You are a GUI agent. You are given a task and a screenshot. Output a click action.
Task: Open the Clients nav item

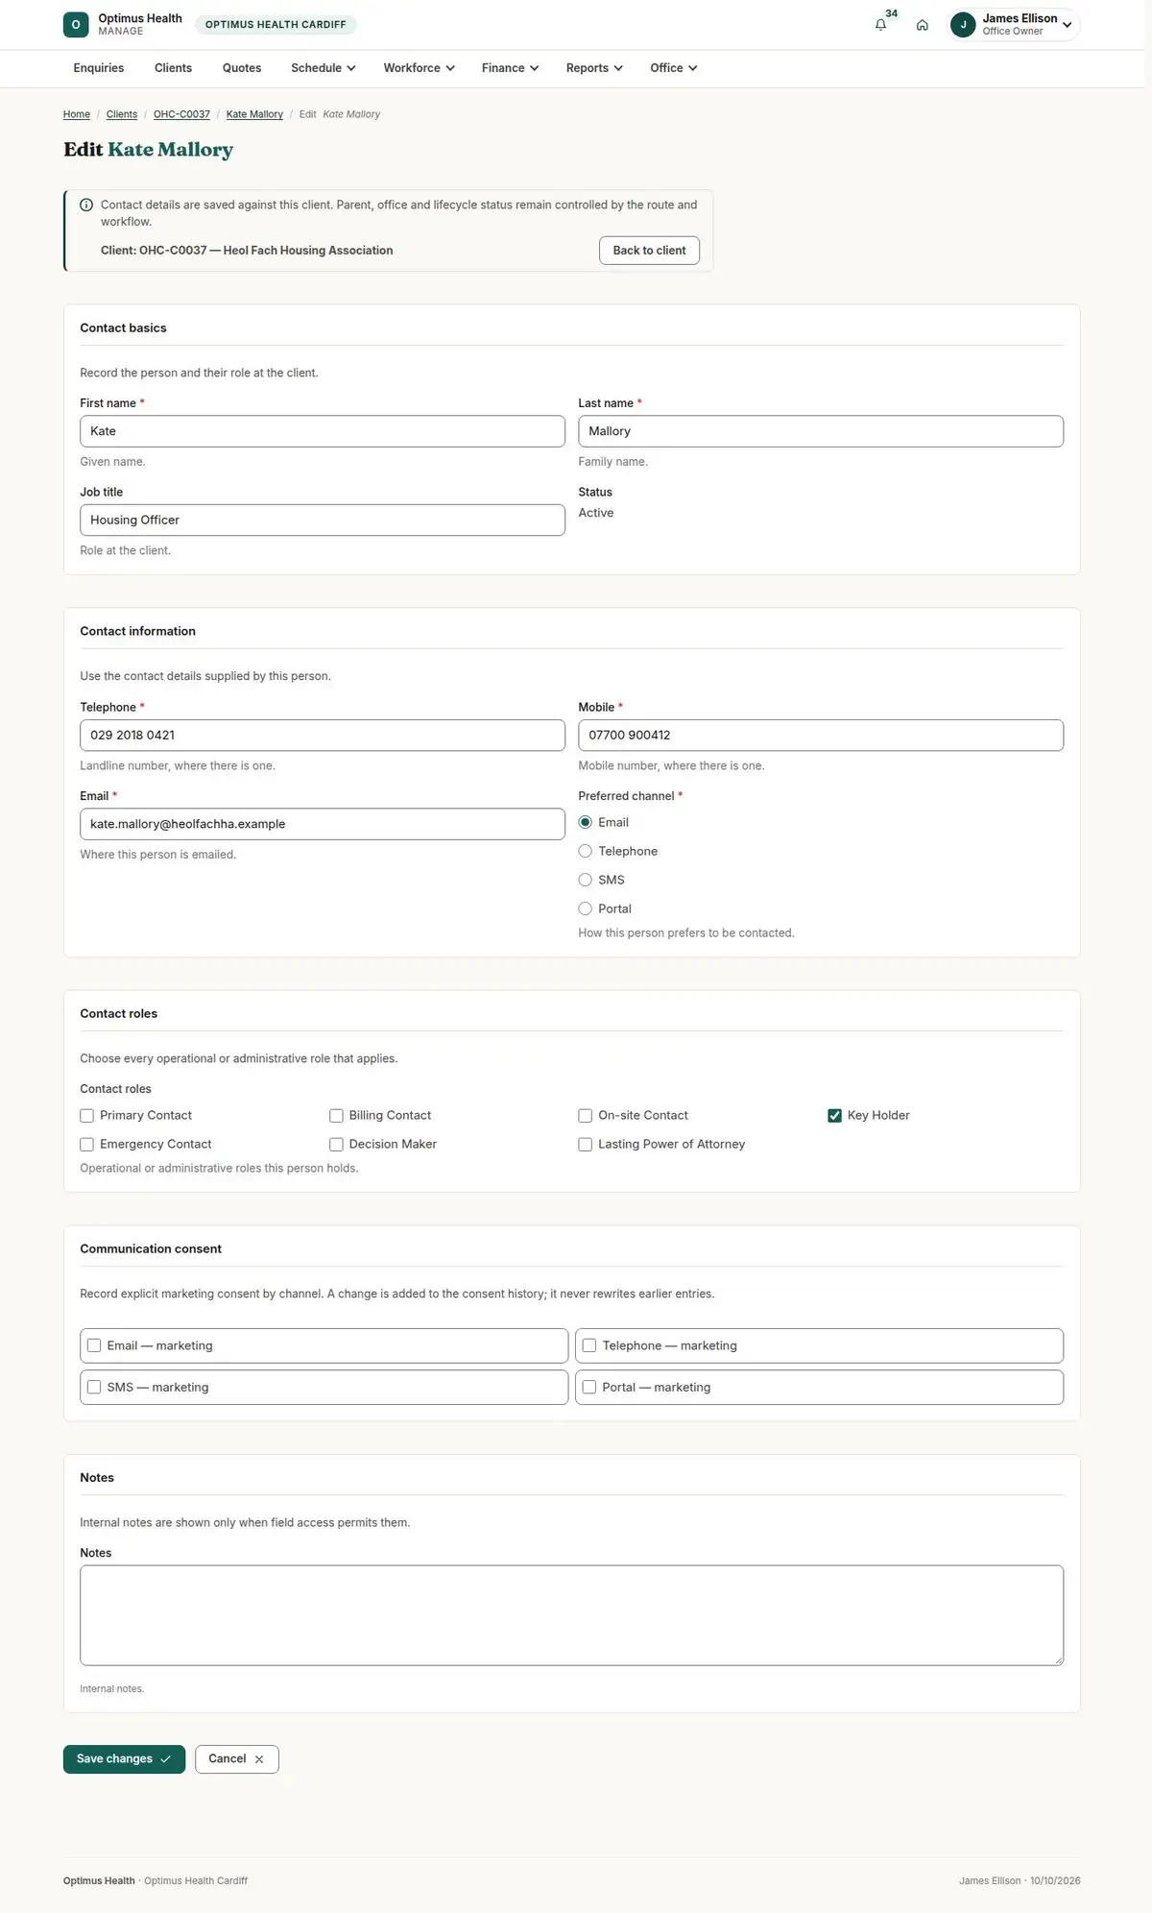point(173,68)
